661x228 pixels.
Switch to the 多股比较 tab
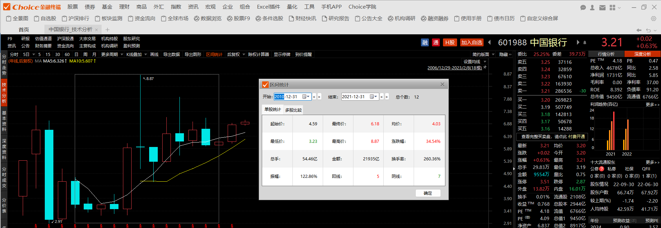tap(293, 110)
